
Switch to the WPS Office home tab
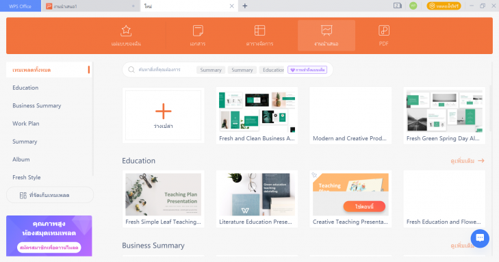click(x=21, y=6)
